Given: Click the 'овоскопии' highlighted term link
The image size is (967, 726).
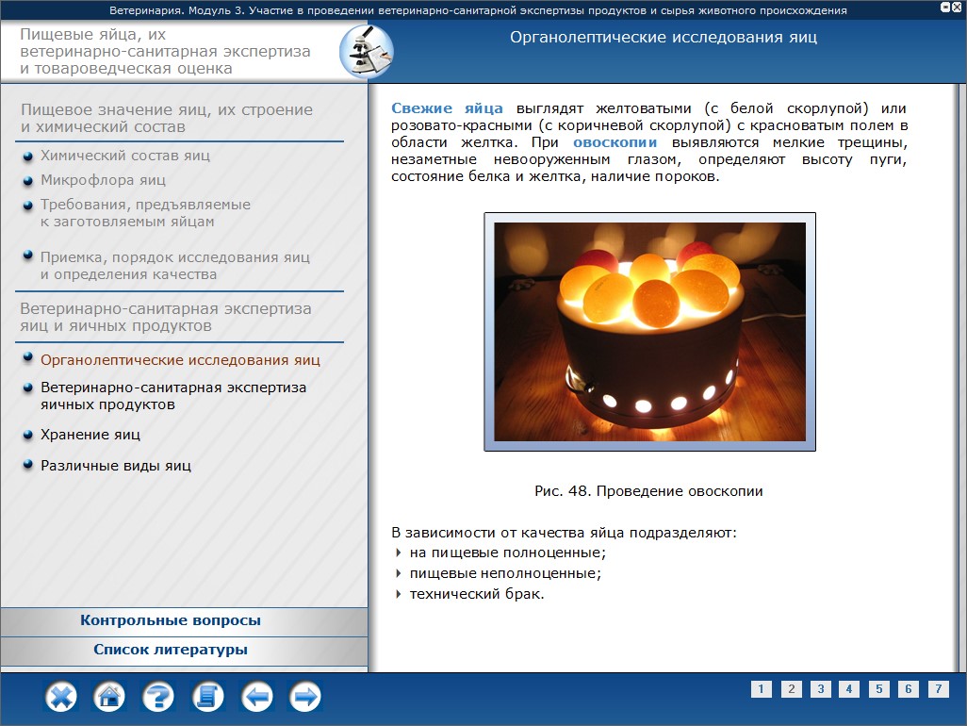Looking at the screenshot, I should pos(615,143).
